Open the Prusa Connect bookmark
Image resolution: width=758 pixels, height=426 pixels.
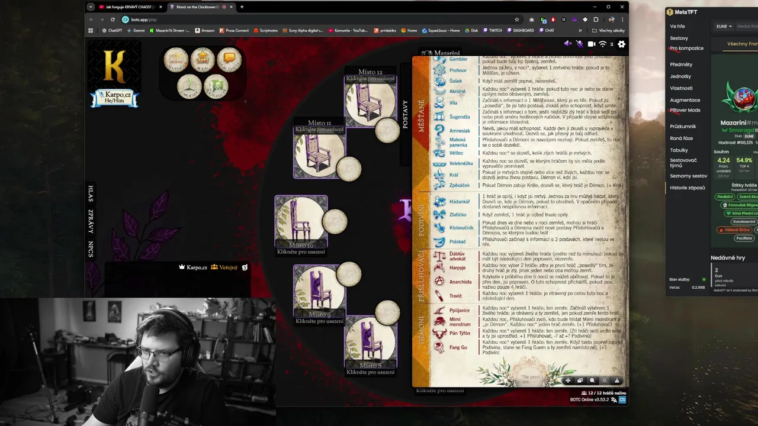tap(234, 30)
